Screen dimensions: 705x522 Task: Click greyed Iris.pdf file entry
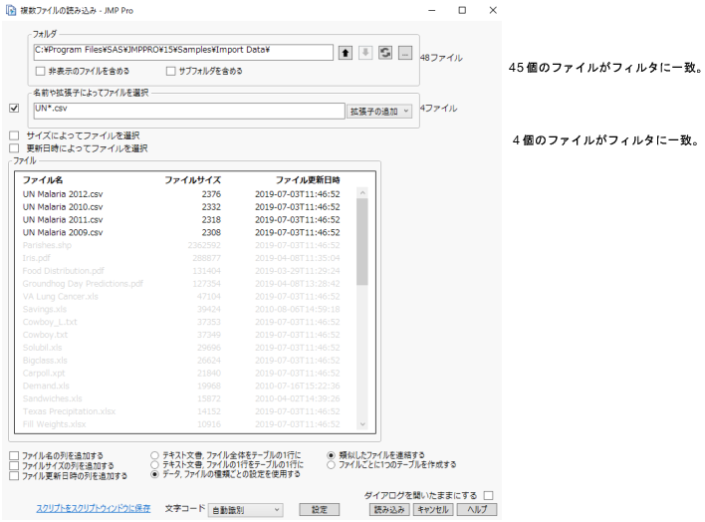pos(37,258)
